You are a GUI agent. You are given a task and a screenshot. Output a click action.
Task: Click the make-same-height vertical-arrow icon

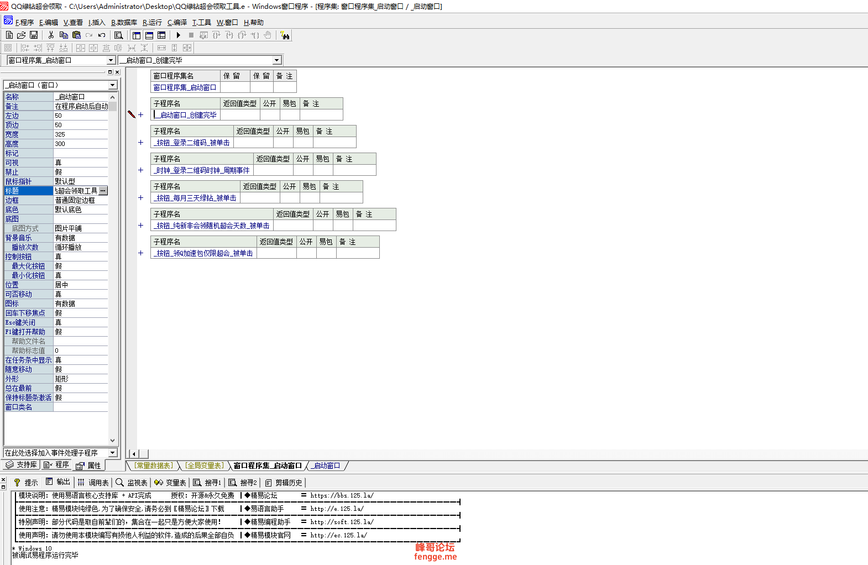[174, 48]
